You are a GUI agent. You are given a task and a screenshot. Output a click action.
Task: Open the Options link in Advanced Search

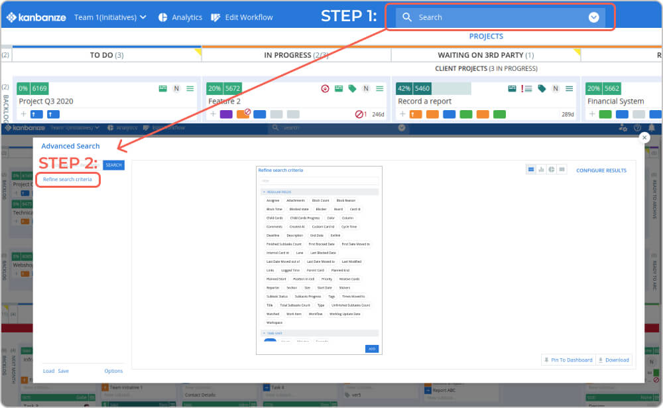(x=113, y=371)
